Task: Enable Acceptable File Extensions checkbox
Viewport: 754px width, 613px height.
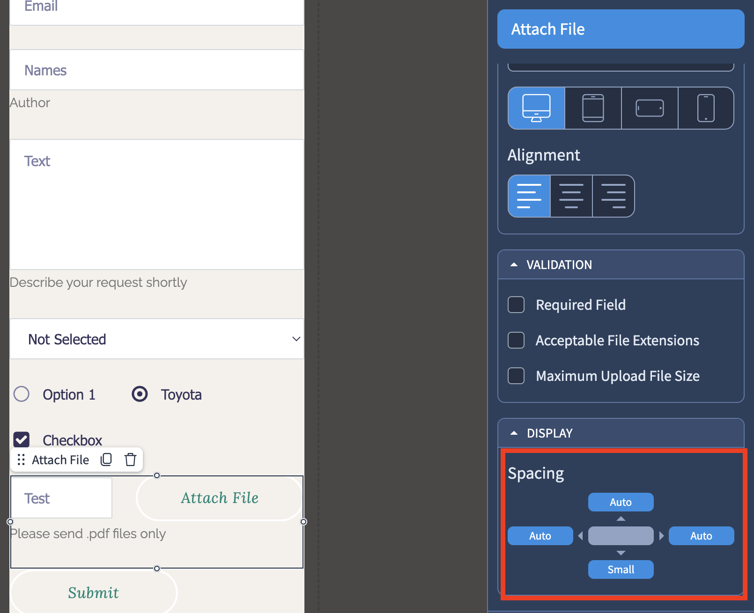Action: coord(516,340)
